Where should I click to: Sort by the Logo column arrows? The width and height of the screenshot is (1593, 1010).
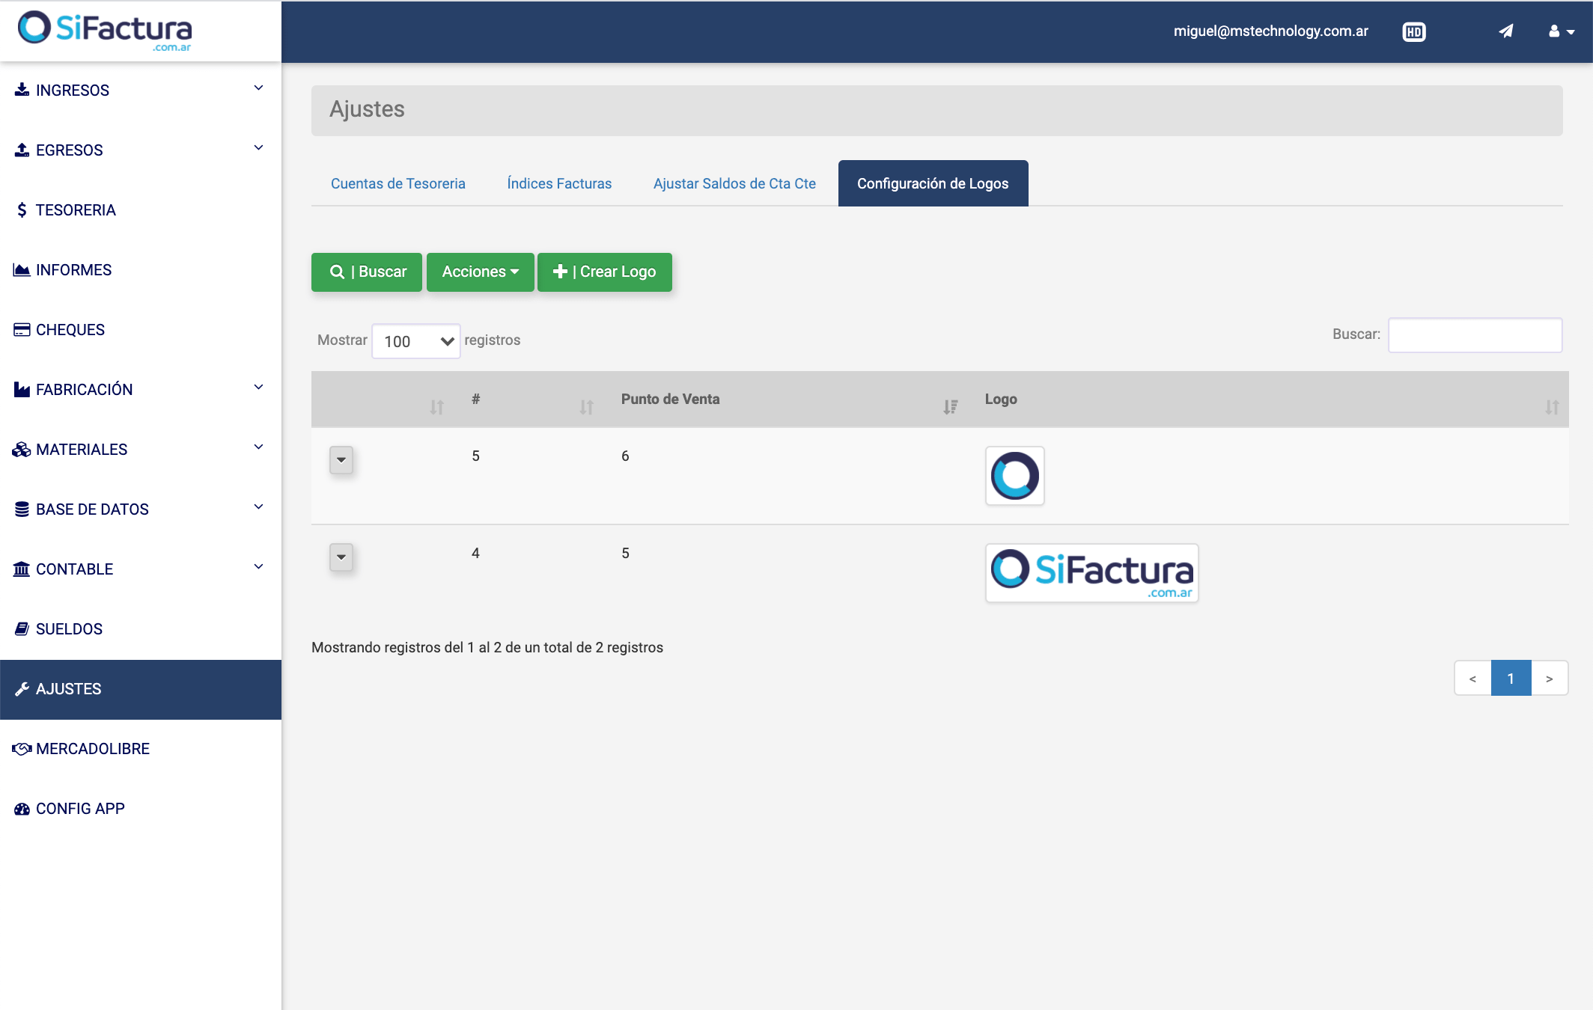pyautogui.click(x=1552, y=407)
